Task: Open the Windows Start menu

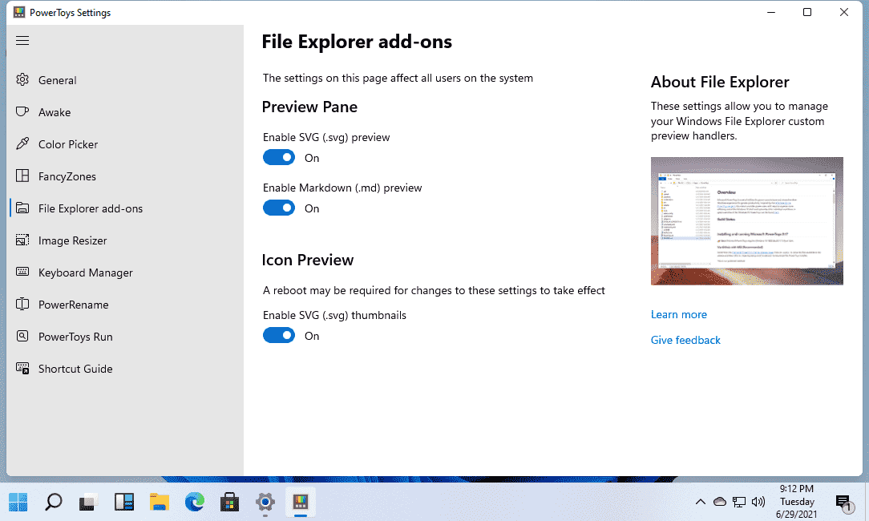Action: click(x=18, y=502)
